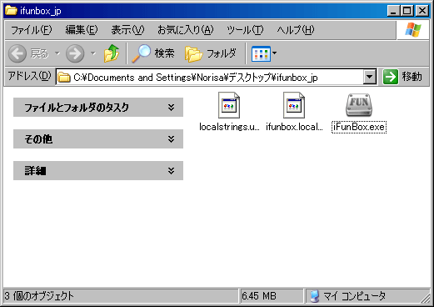This screenshot has width=434, height=307.
Task: Select the ifunbox.local... file icon
Action: coord(294,105)
